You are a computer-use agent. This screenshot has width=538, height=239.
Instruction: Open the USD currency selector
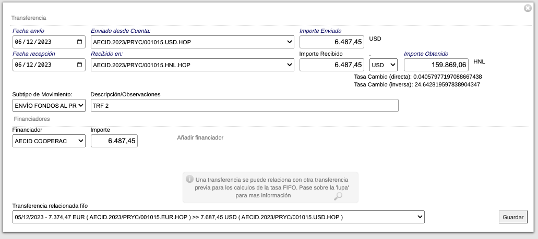[x=383, y=65]
